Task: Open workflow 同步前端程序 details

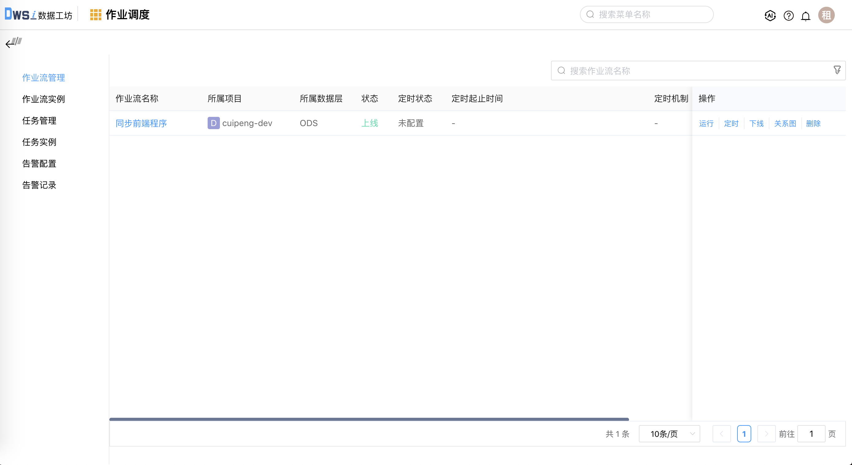Action: (x=141, y=123)
